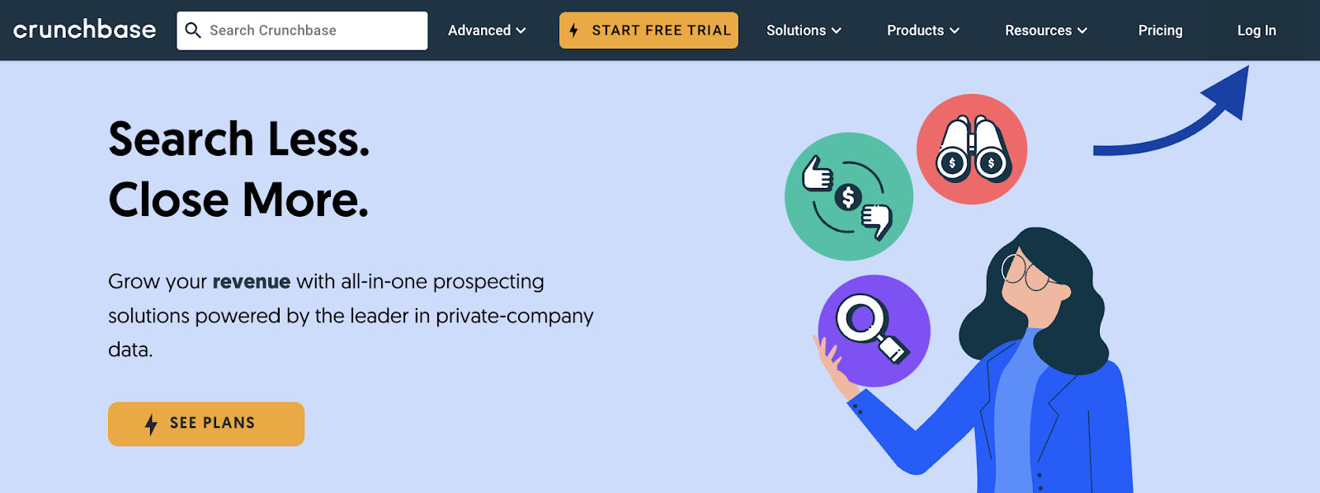Expand the Solutions menu
1320x493 pixels.
click(803, 30)
